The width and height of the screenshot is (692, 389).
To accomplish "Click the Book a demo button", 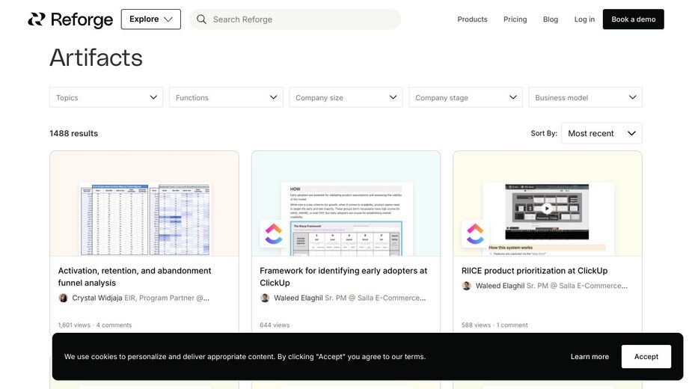I will [634, 19].
